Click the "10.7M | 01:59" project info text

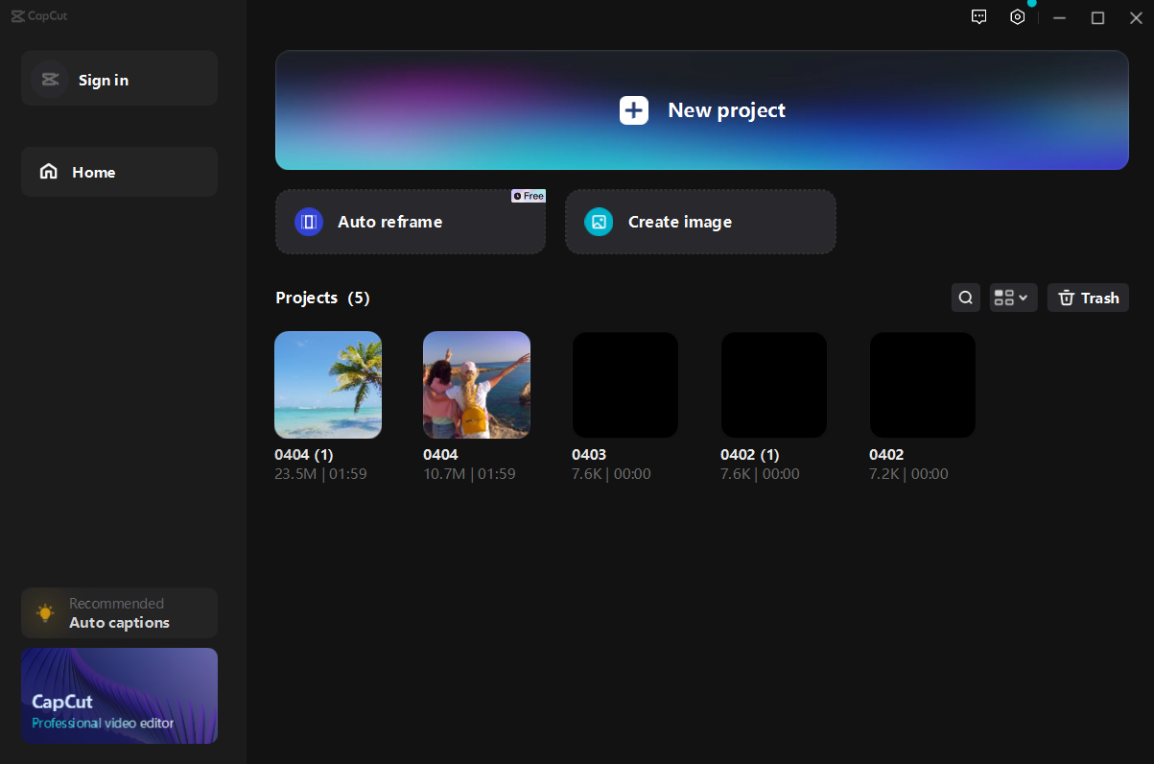(469, 474)
